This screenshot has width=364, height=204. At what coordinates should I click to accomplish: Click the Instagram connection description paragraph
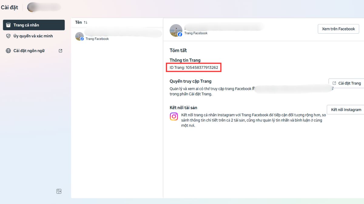click(x=254, y=120)
